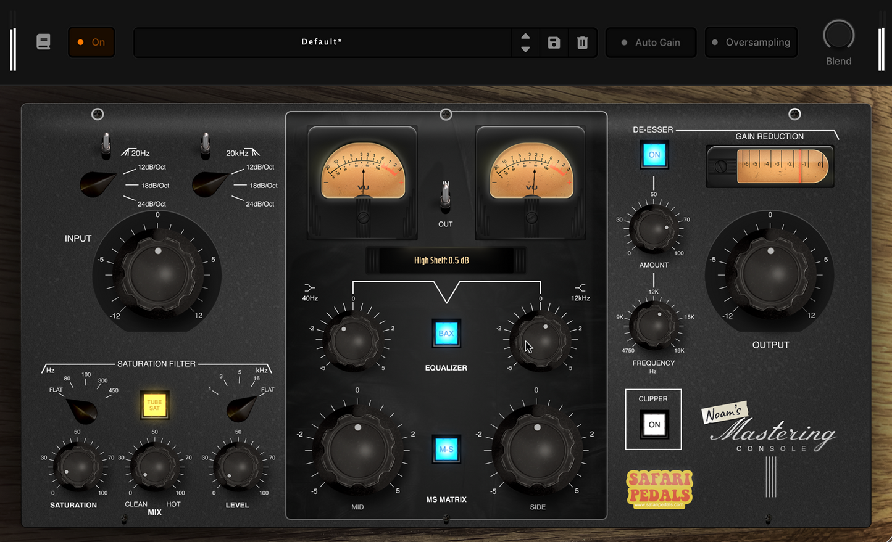Engage the TUBE SAT saturation button

coord(154,405)
